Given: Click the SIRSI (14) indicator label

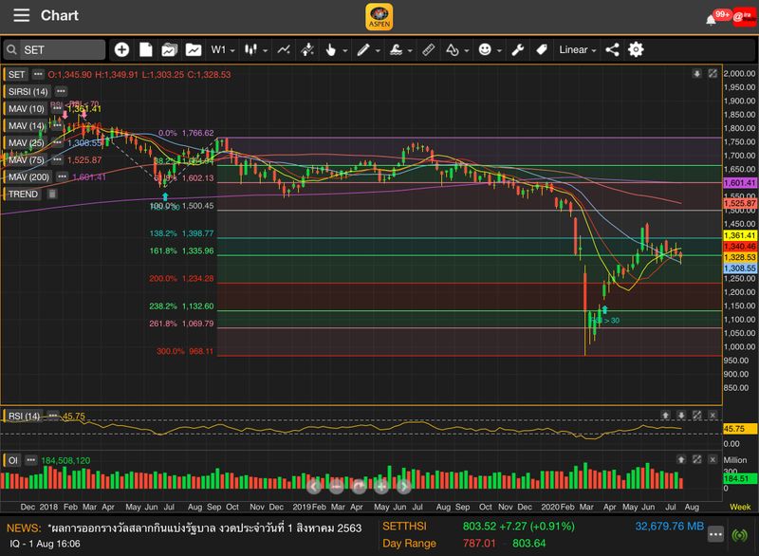Looking at the screenshot, I should [x=27, y=91].
